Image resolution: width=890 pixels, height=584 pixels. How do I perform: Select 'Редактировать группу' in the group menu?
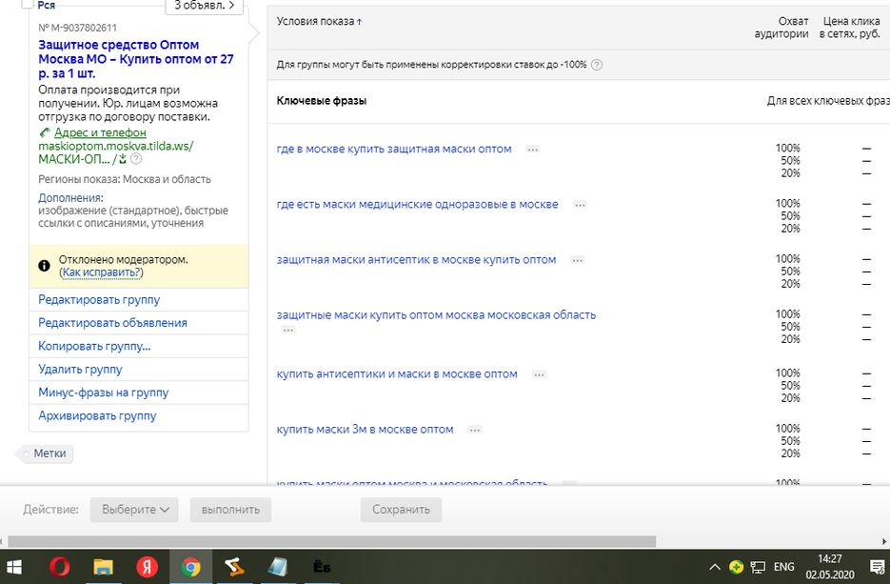[x=99, y=299]
